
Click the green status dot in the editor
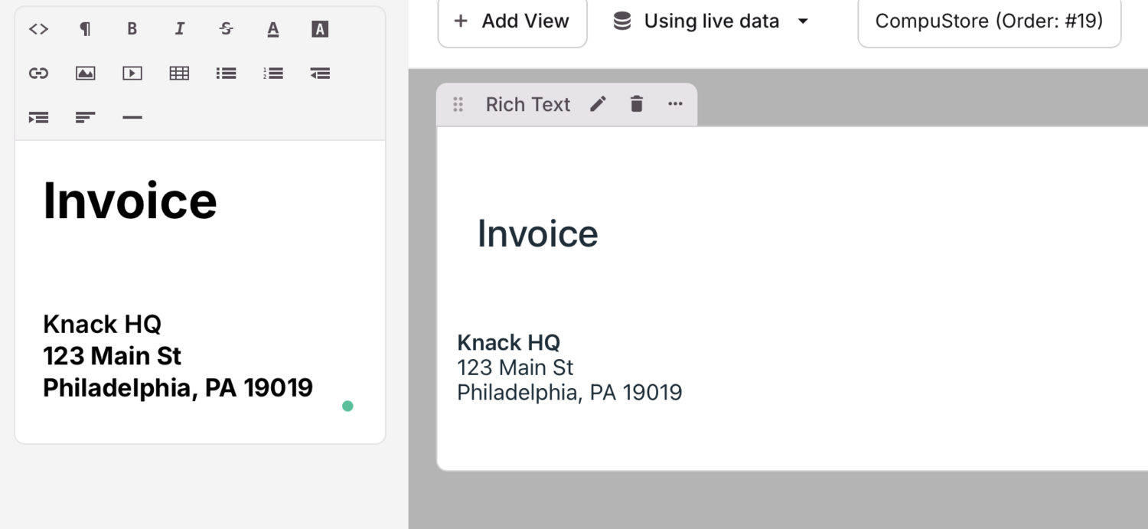point(347,406)
